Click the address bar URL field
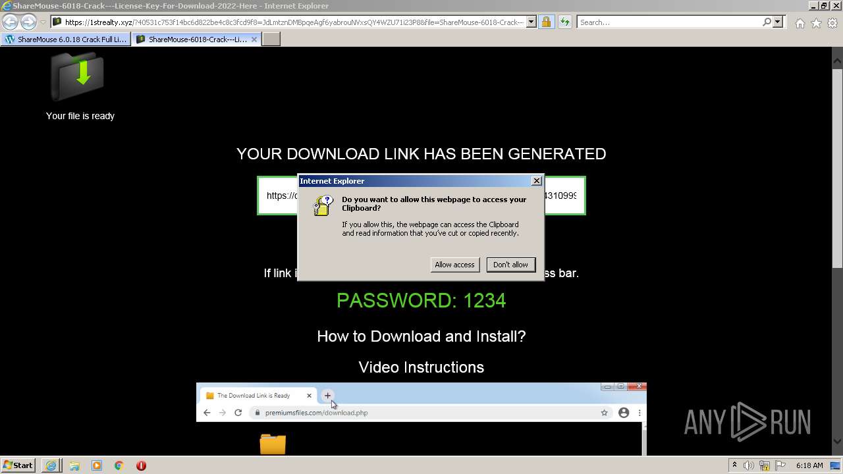Screen dimensions: 843x474 point(294,22)
